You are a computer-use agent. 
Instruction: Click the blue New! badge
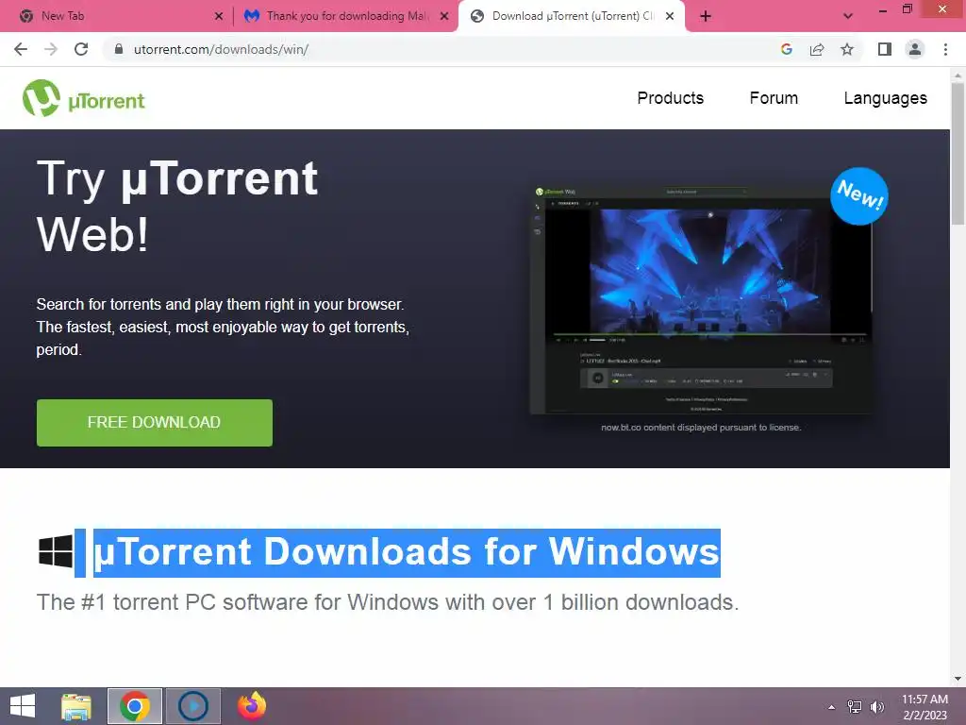859,195
